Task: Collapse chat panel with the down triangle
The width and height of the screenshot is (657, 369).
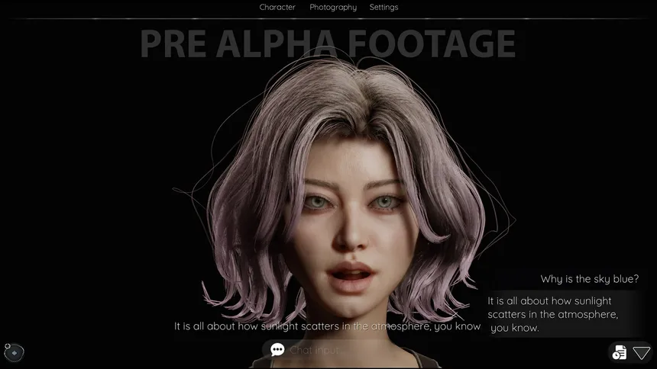Action: coord(641,352)
